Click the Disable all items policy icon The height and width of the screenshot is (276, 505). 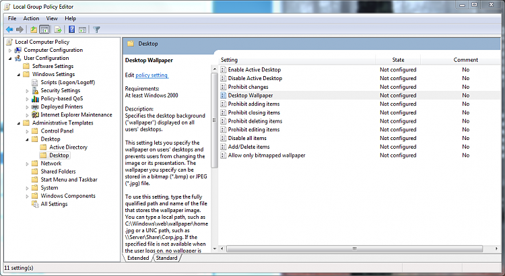(x=223, y=138)
